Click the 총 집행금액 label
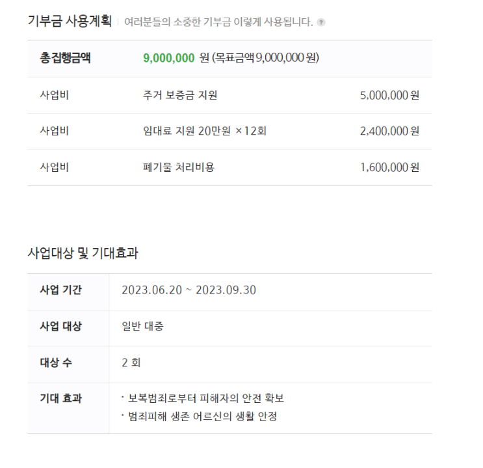This screenshot has width=483, height=468. click(x=65, y=58)
